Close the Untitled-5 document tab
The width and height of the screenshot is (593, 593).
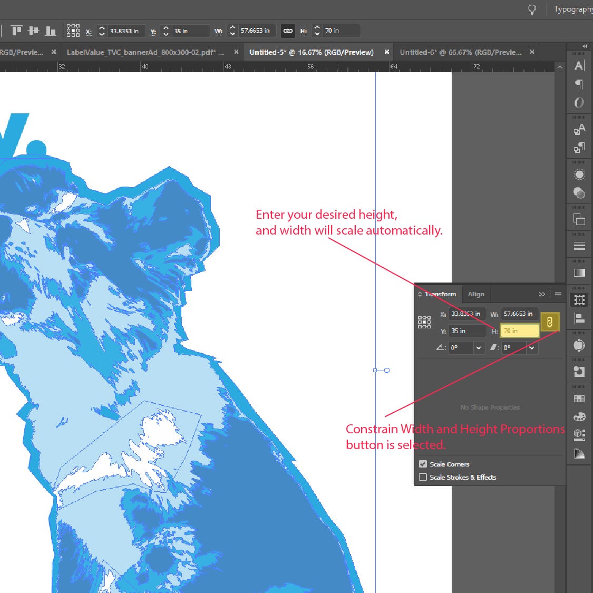[386, 52]
